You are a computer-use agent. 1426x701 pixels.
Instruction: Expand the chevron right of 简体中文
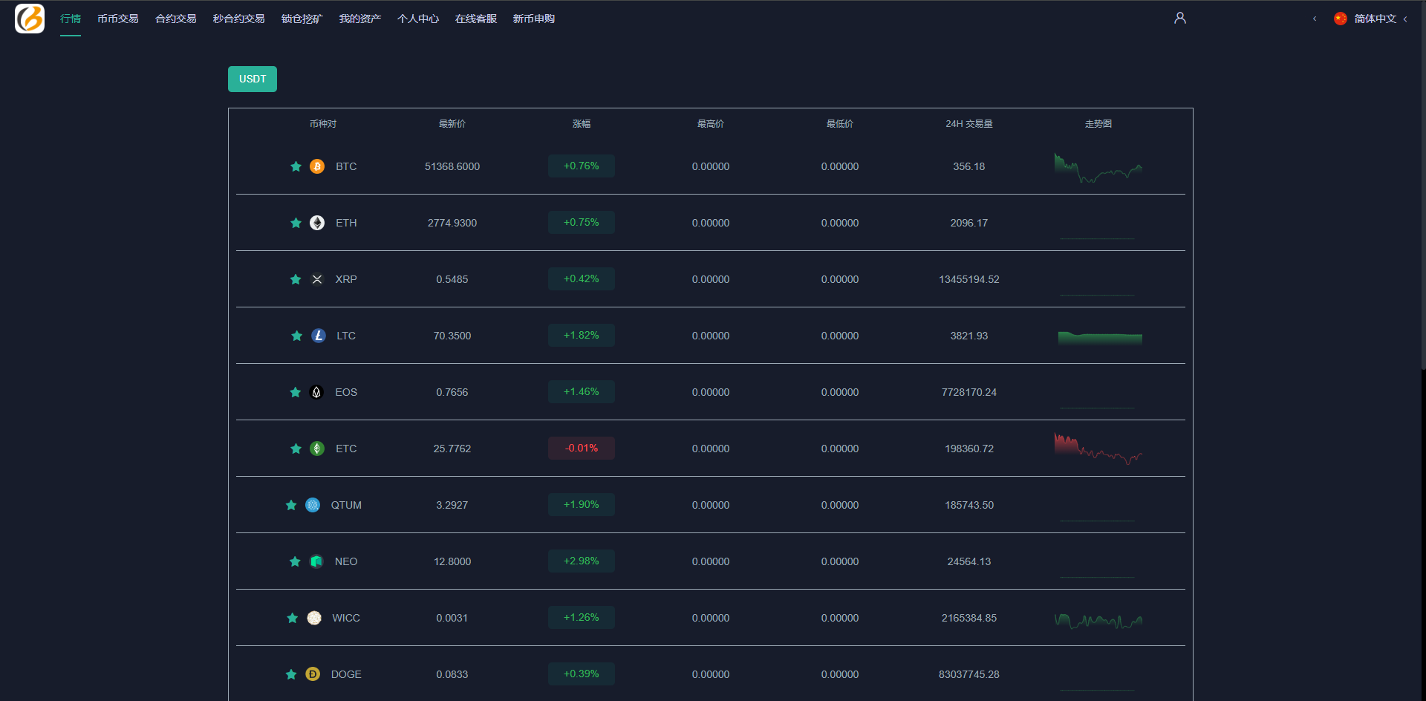coord(1405,19)
